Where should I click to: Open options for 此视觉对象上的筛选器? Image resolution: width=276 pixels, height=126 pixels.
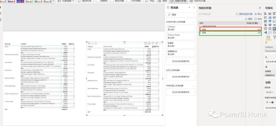[x=194, y=22]
